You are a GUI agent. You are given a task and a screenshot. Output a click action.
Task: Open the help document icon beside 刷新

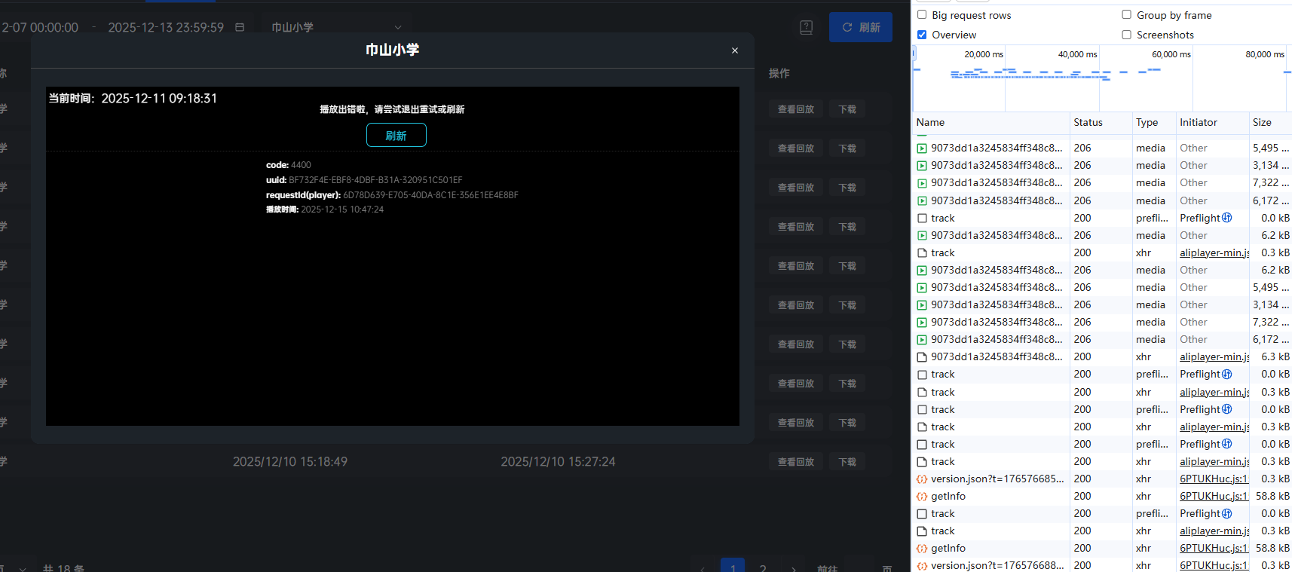tap(806, 28)
